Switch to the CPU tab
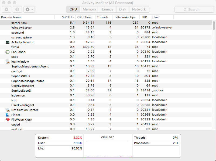 coord(73,9)
